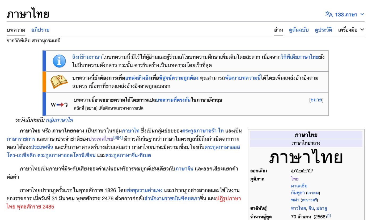Open the ตะนาวศรี link in infobox
Image resolution: width=372 pixels, height=220 pixels.
[309, 200]
